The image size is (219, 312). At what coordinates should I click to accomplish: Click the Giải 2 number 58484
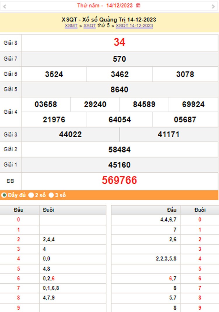coord(119,150)
